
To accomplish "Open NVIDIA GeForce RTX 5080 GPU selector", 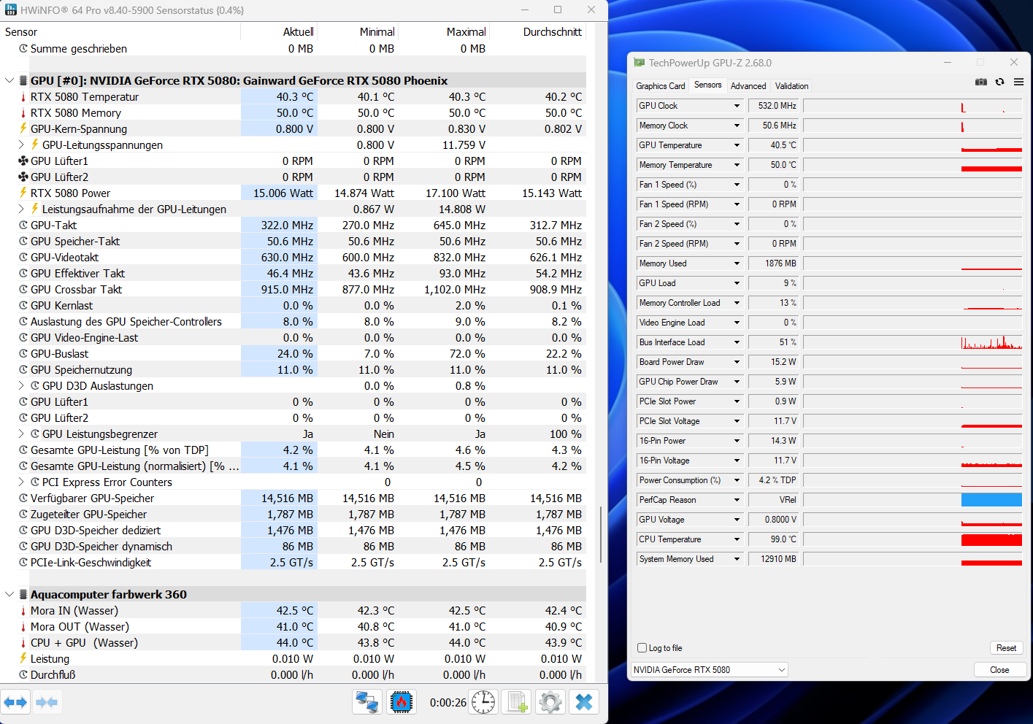I will coord(710,670).
